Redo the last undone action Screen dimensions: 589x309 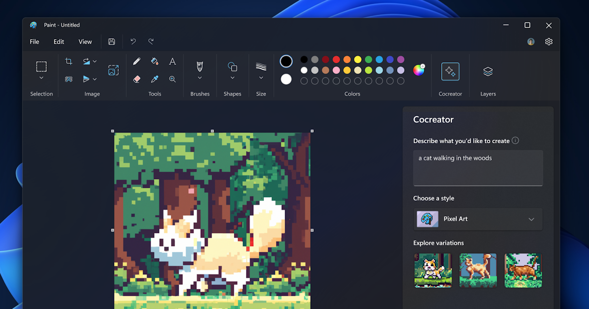[151, 42]
